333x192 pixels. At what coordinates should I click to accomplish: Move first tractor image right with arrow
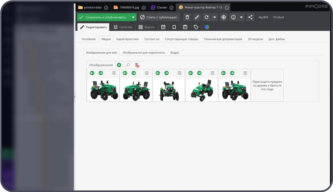(101, 73)
